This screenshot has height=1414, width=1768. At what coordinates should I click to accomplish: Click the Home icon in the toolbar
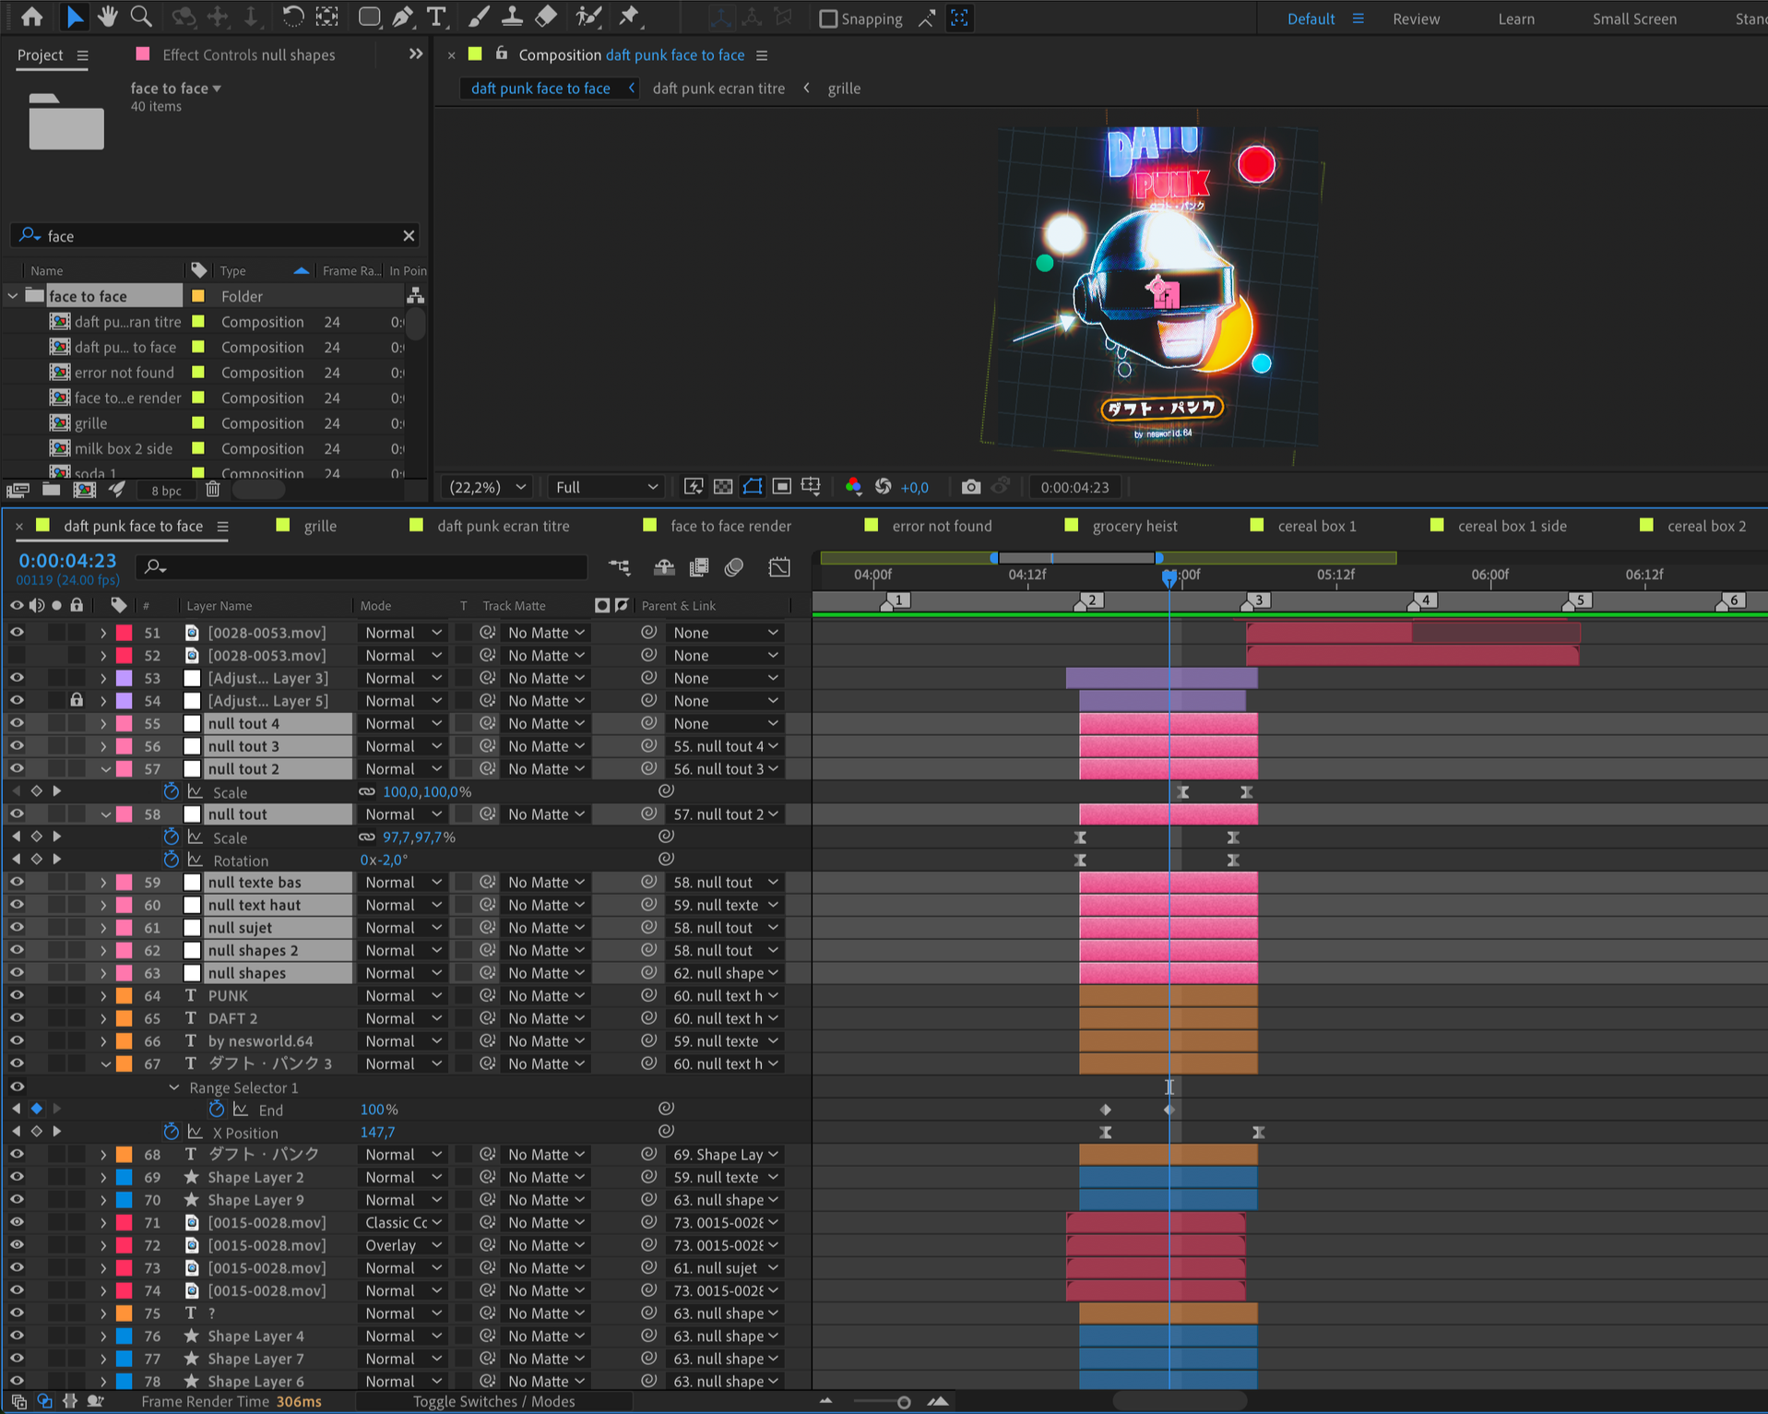pyautogui.click(x=31, y=17)
